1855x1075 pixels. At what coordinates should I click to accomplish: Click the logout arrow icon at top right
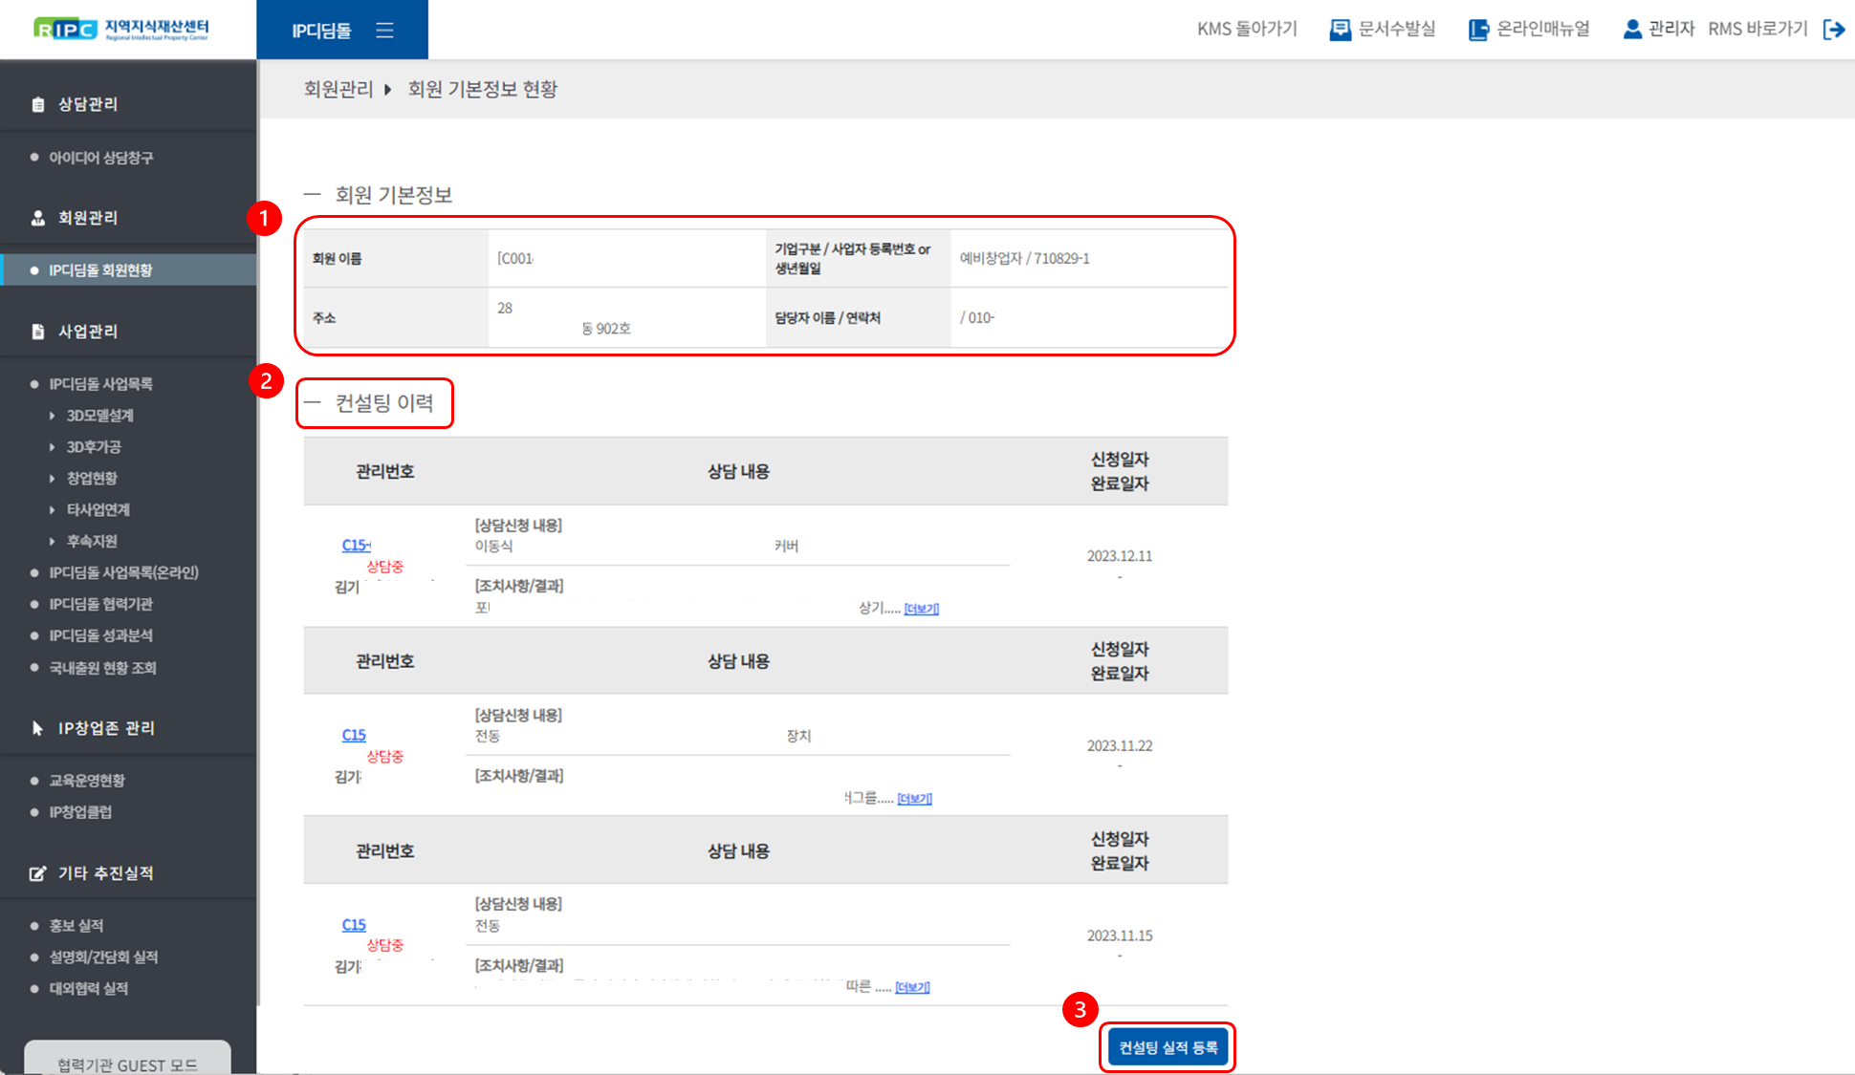click(x=1833, y=30)
